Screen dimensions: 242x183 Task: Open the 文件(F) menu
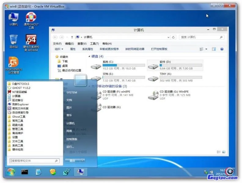(x=57, y=44)
